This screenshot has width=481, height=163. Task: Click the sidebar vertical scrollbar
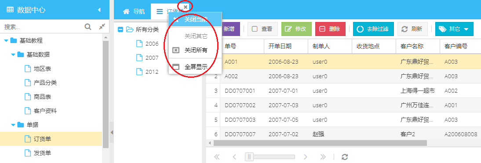pyautogui.click(x=105, y=94)
